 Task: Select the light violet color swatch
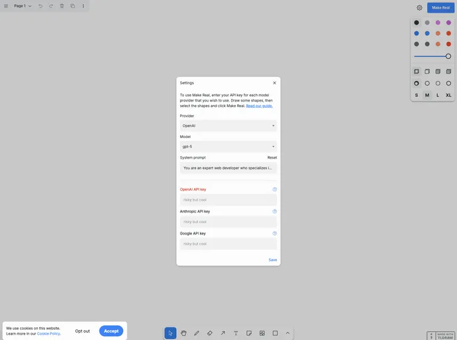438,23
